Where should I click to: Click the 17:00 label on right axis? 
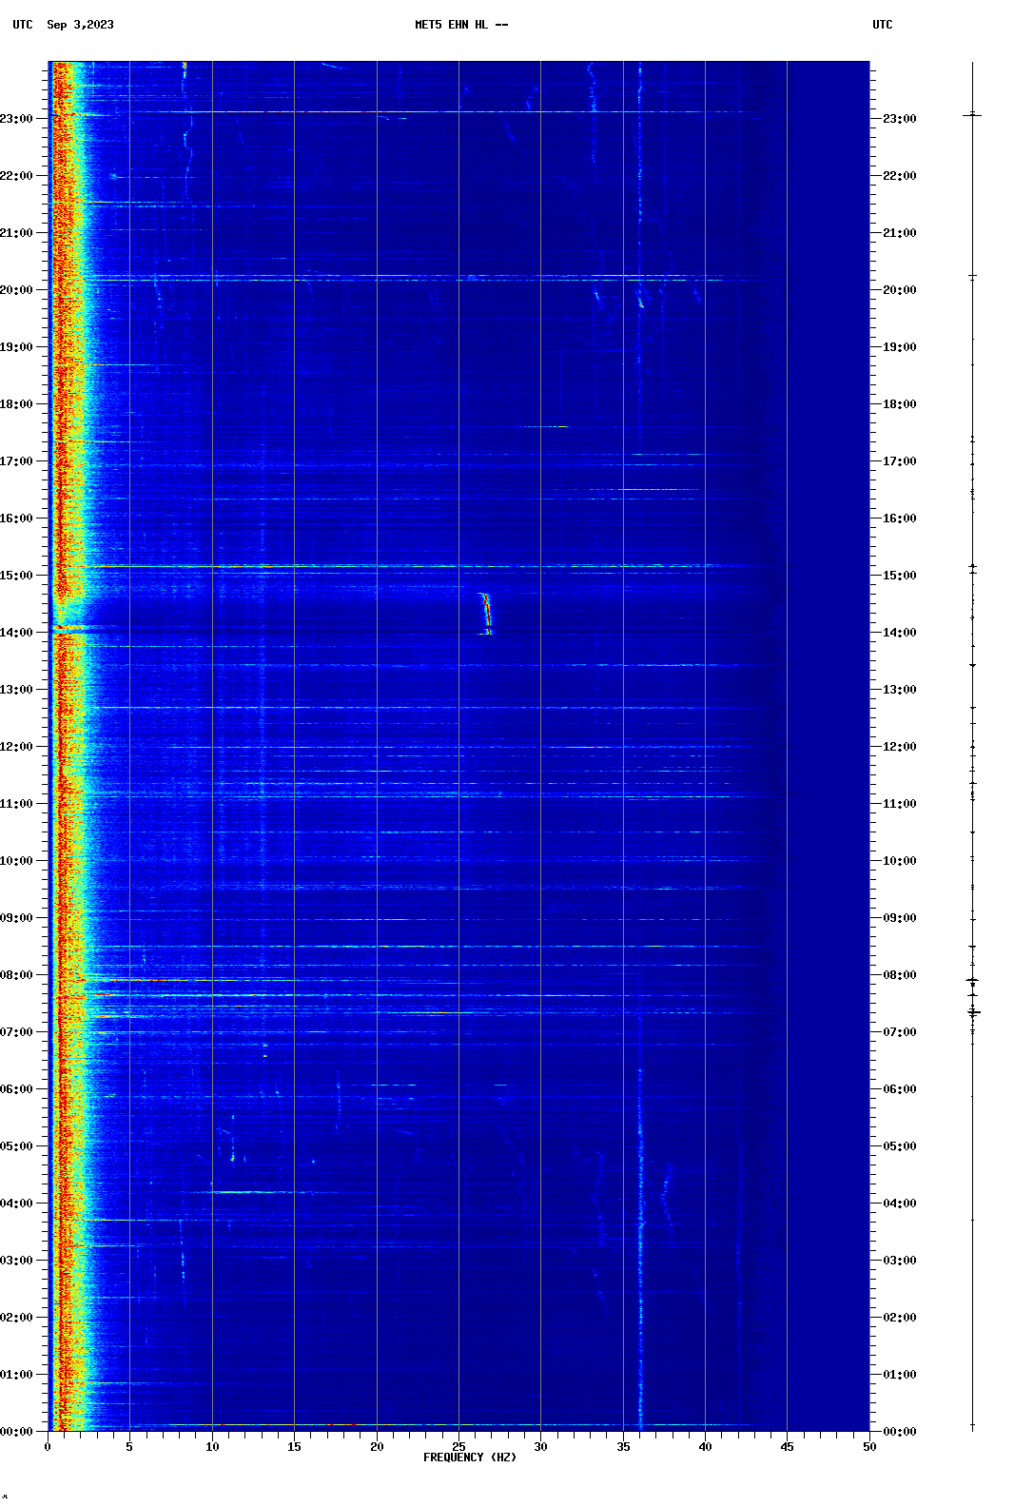(x=899, y=461)
